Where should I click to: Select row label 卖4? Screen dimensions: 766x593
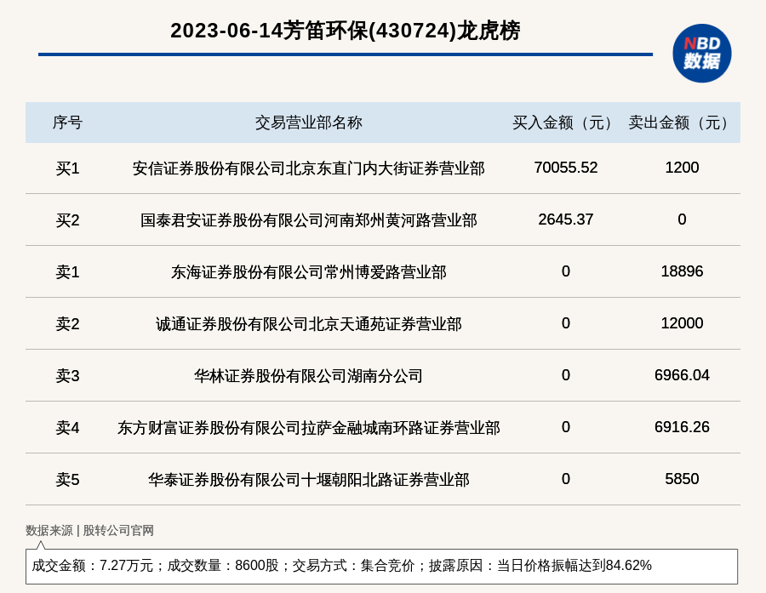click(x=67, y=428)
